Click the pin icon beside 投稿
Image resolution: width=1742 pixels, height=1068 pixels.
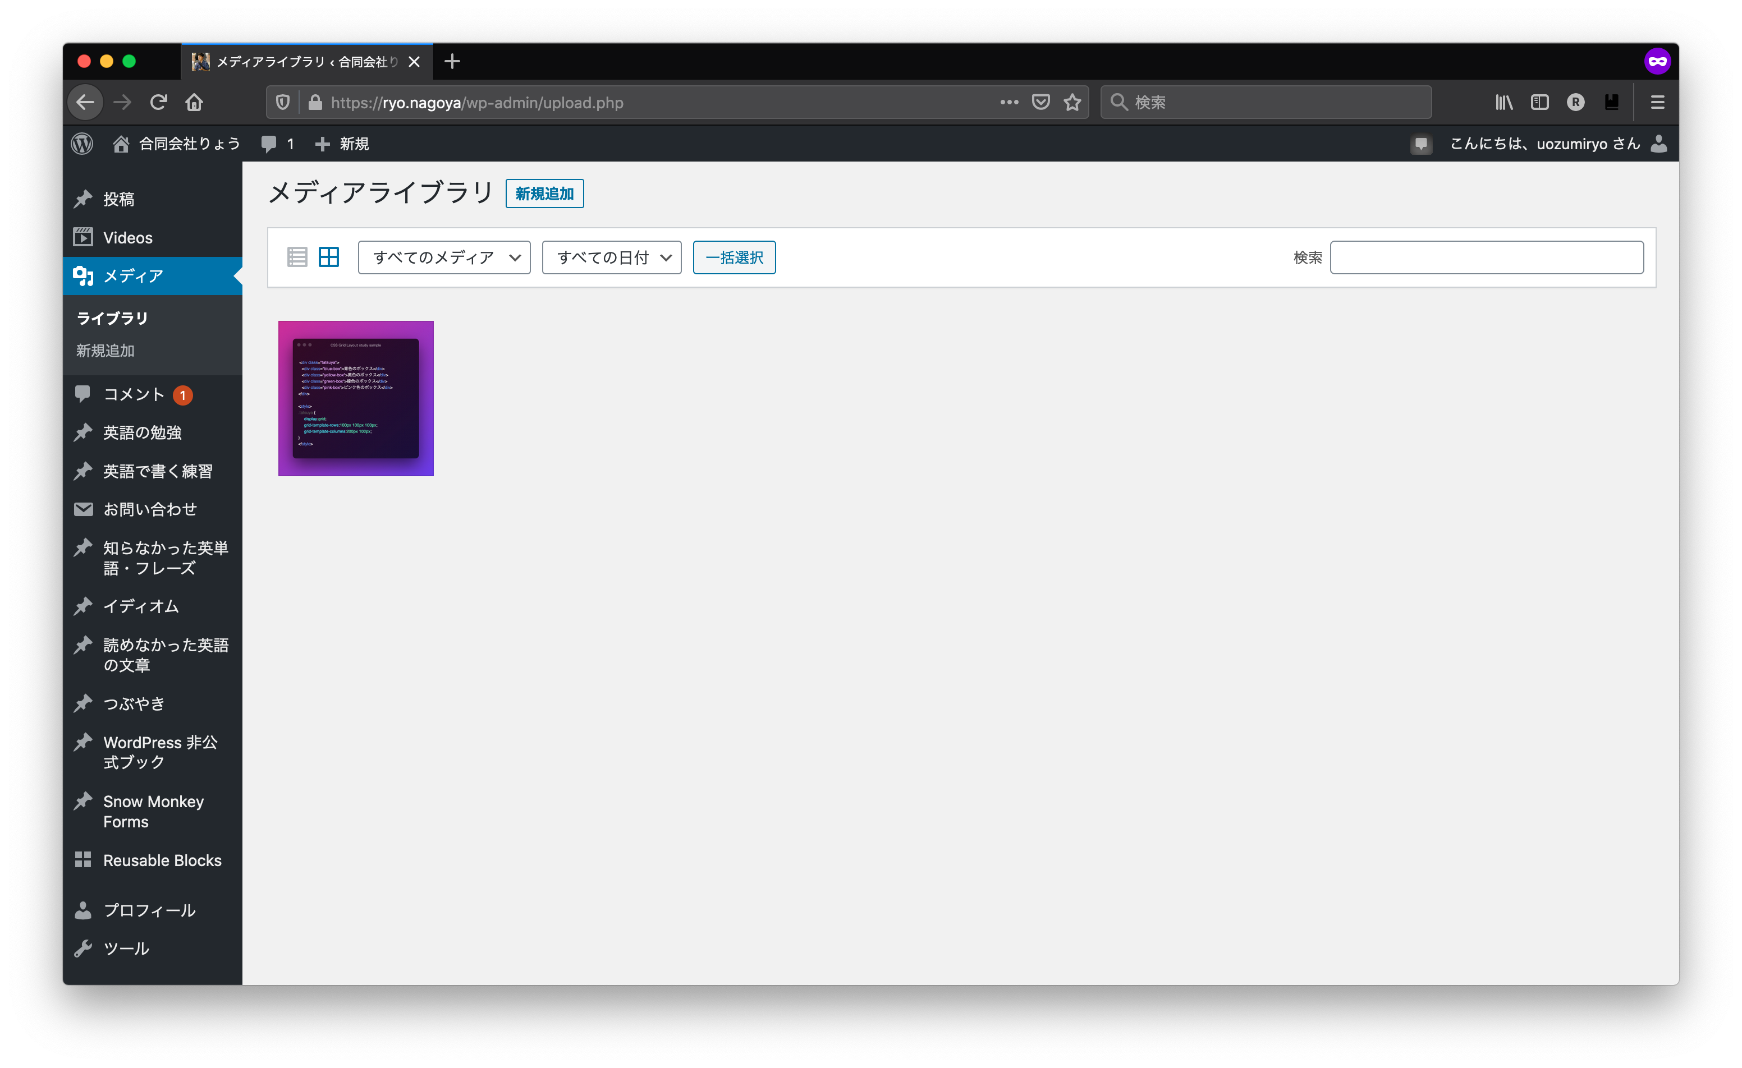pyautogui.click(x=84, y=199)
